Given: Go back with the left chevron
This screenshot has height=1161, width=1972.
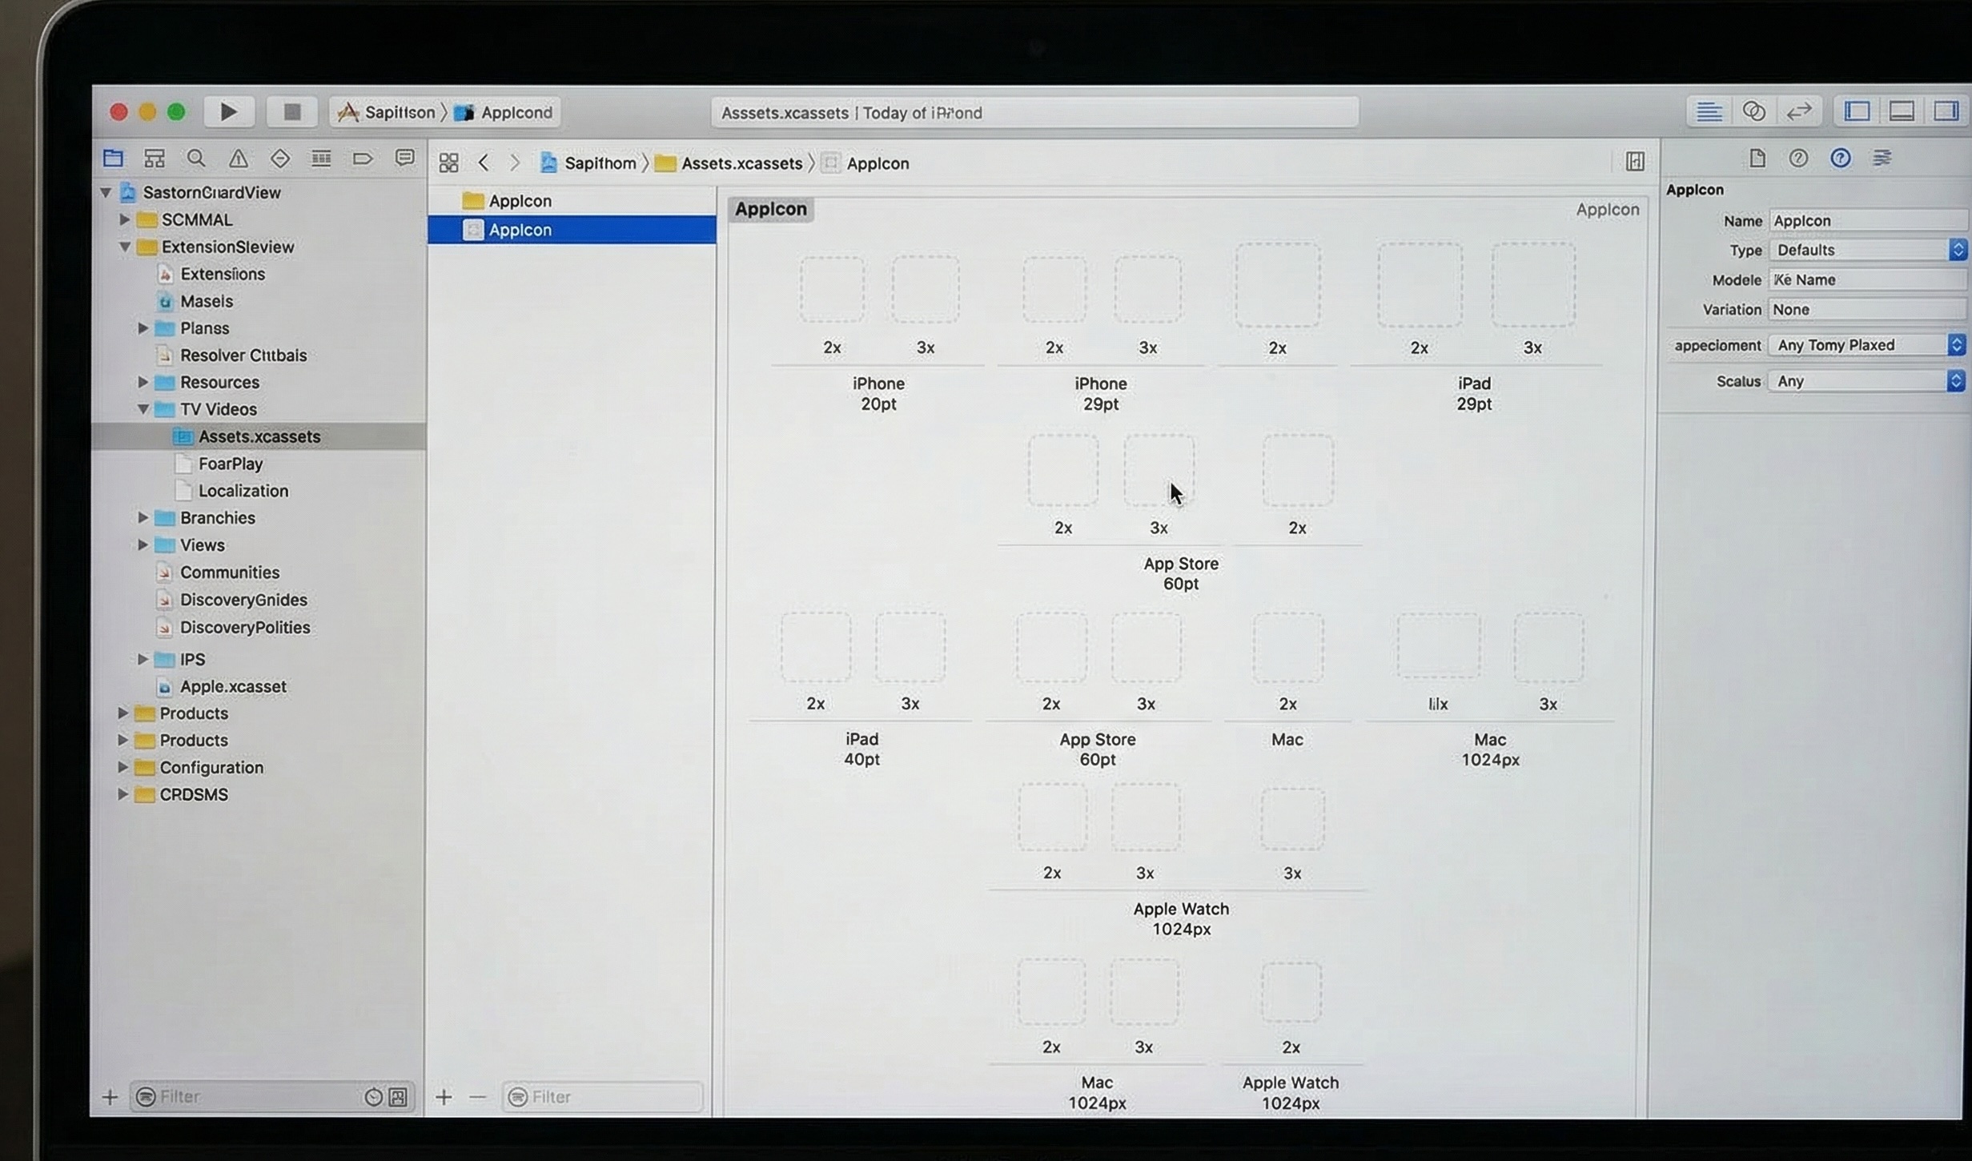Looking at the screenshot, I should 483,163.
